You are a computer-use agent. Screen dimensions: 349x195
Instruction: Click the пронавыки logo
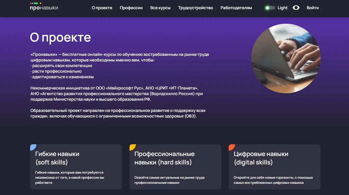click(x=43, y=8)
